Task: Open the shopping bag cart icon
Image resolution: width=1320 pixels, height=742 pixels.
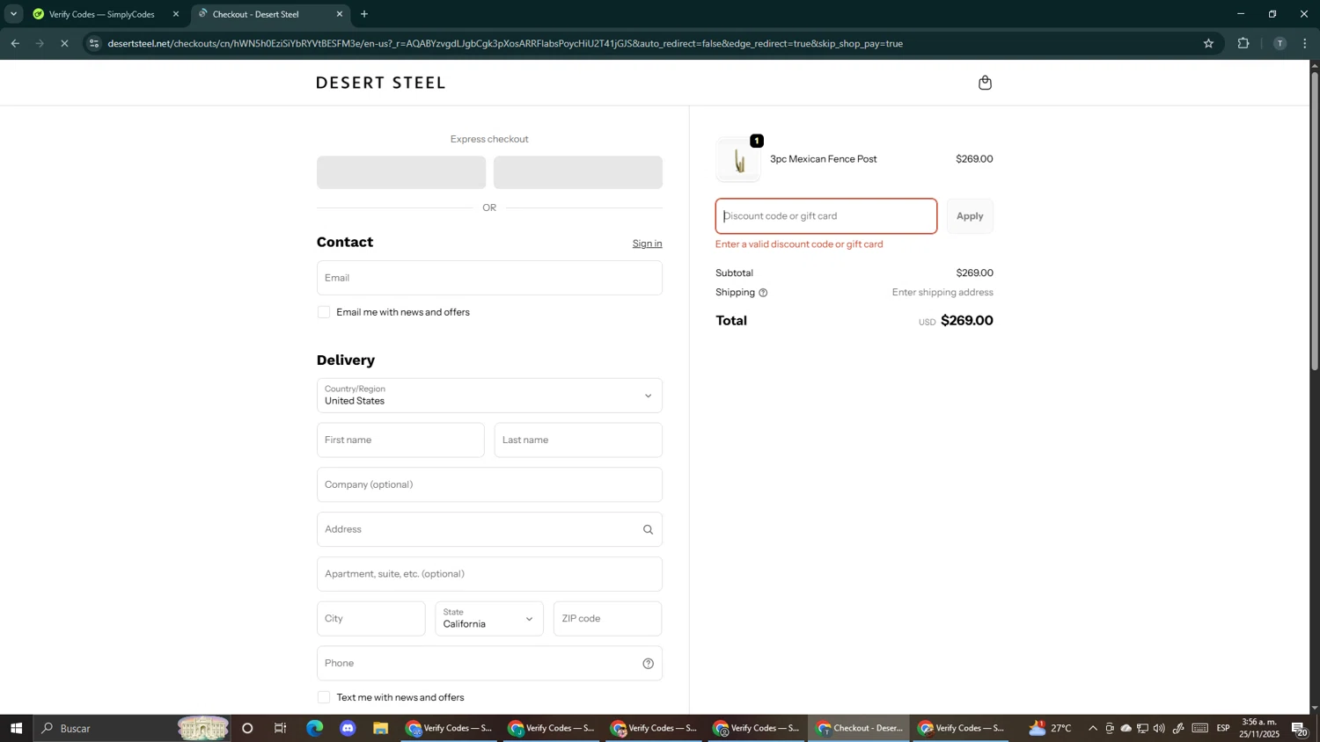Action: [x=985, y=83]
